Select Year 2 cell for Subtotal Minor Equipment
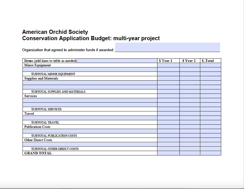Image resolution: width=244 pixels, height=189 pixels. point(190,74)
